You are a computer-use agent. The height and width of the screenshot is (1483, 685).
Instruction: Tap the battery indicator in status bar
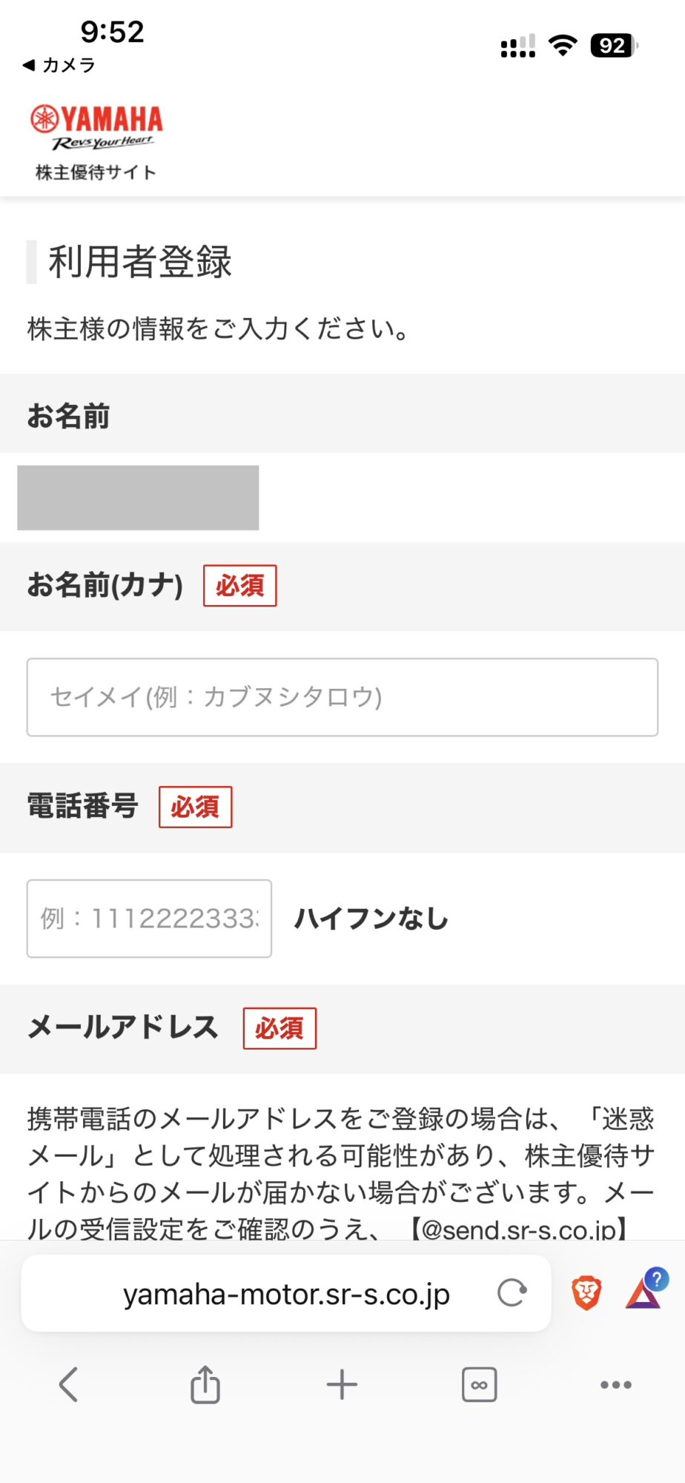[x=613, y=46]
